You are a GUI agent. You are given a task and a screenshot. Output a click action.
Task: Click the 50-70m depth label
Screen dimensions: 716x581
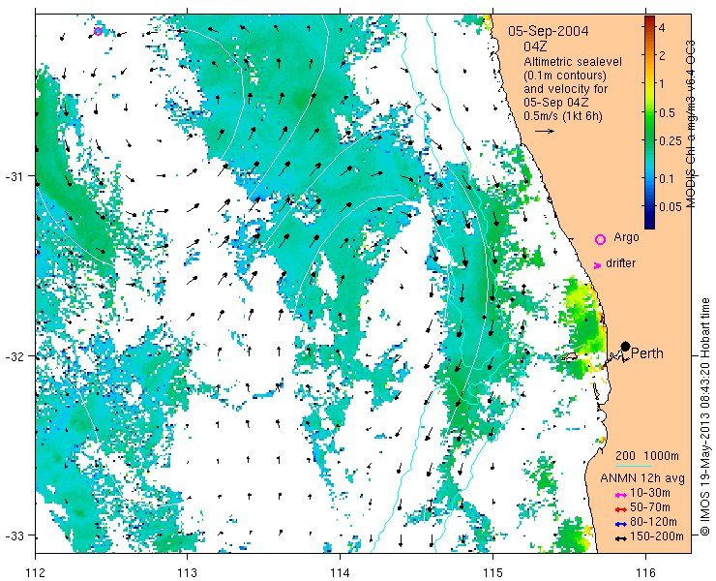[650, 507]
